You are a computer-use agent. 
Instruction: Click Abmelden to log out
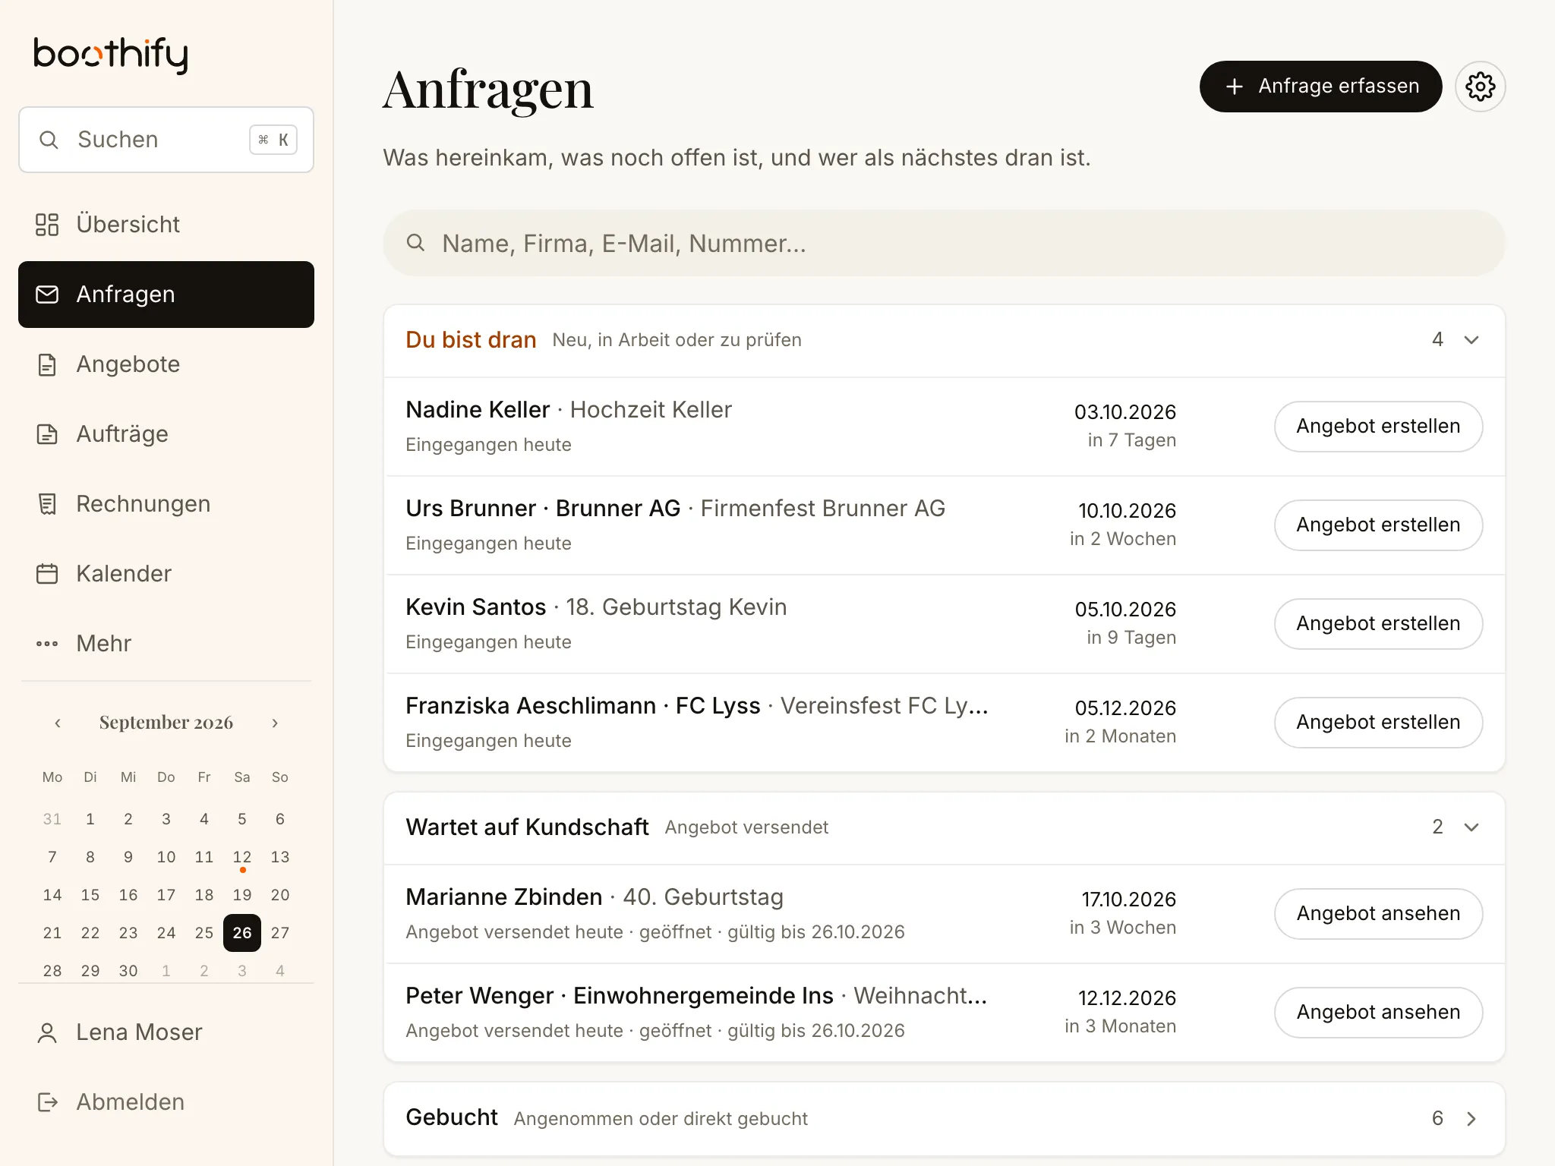click(x=166, y=1102)
